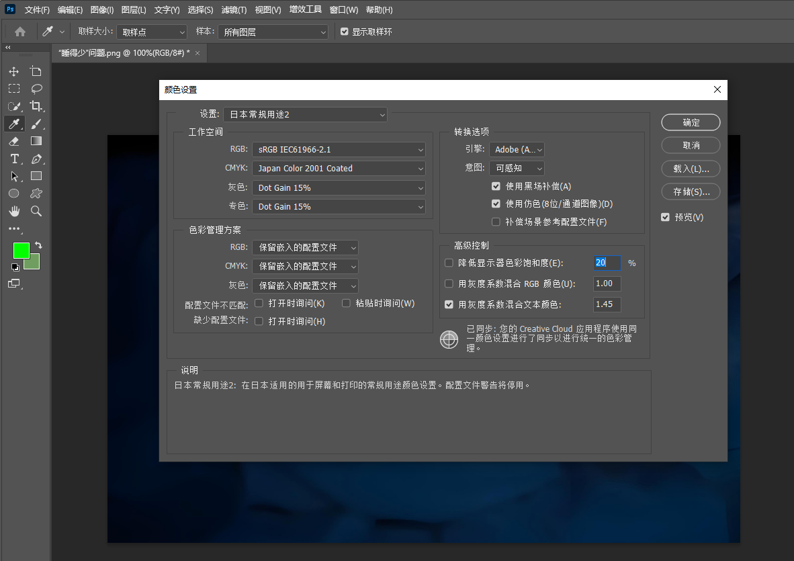
Task: Click the Home icon in options bar
Action: 20,32
